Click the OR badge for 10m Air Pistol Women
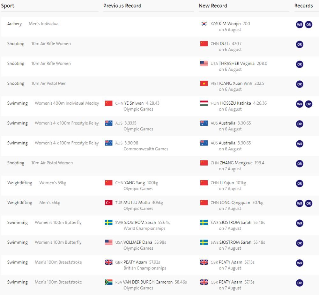The width and height of the screenshot is (319, 295). point(299,164)
